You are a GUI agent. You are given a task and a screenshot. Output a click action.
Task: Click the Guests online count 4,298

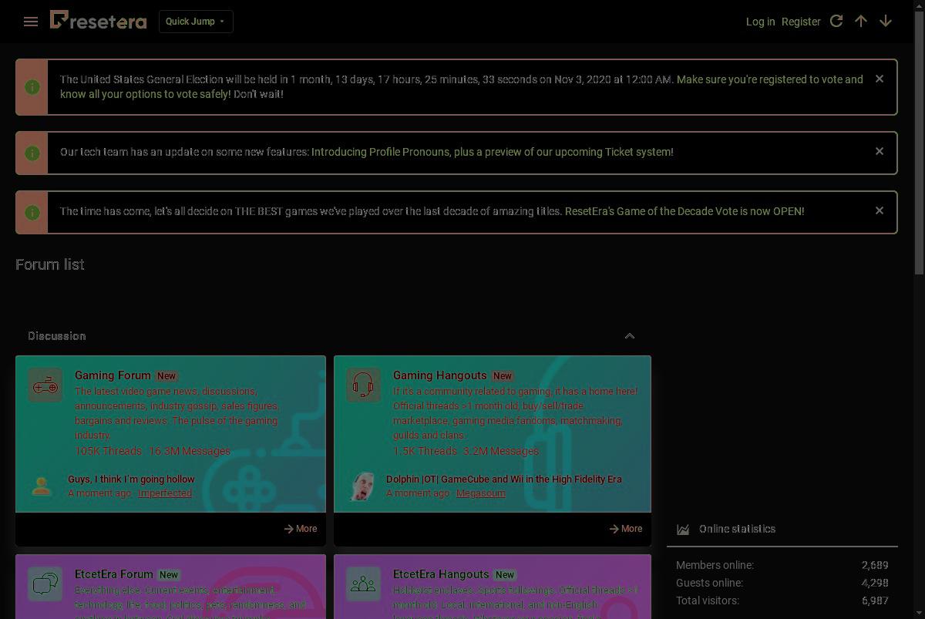point(875,583)
